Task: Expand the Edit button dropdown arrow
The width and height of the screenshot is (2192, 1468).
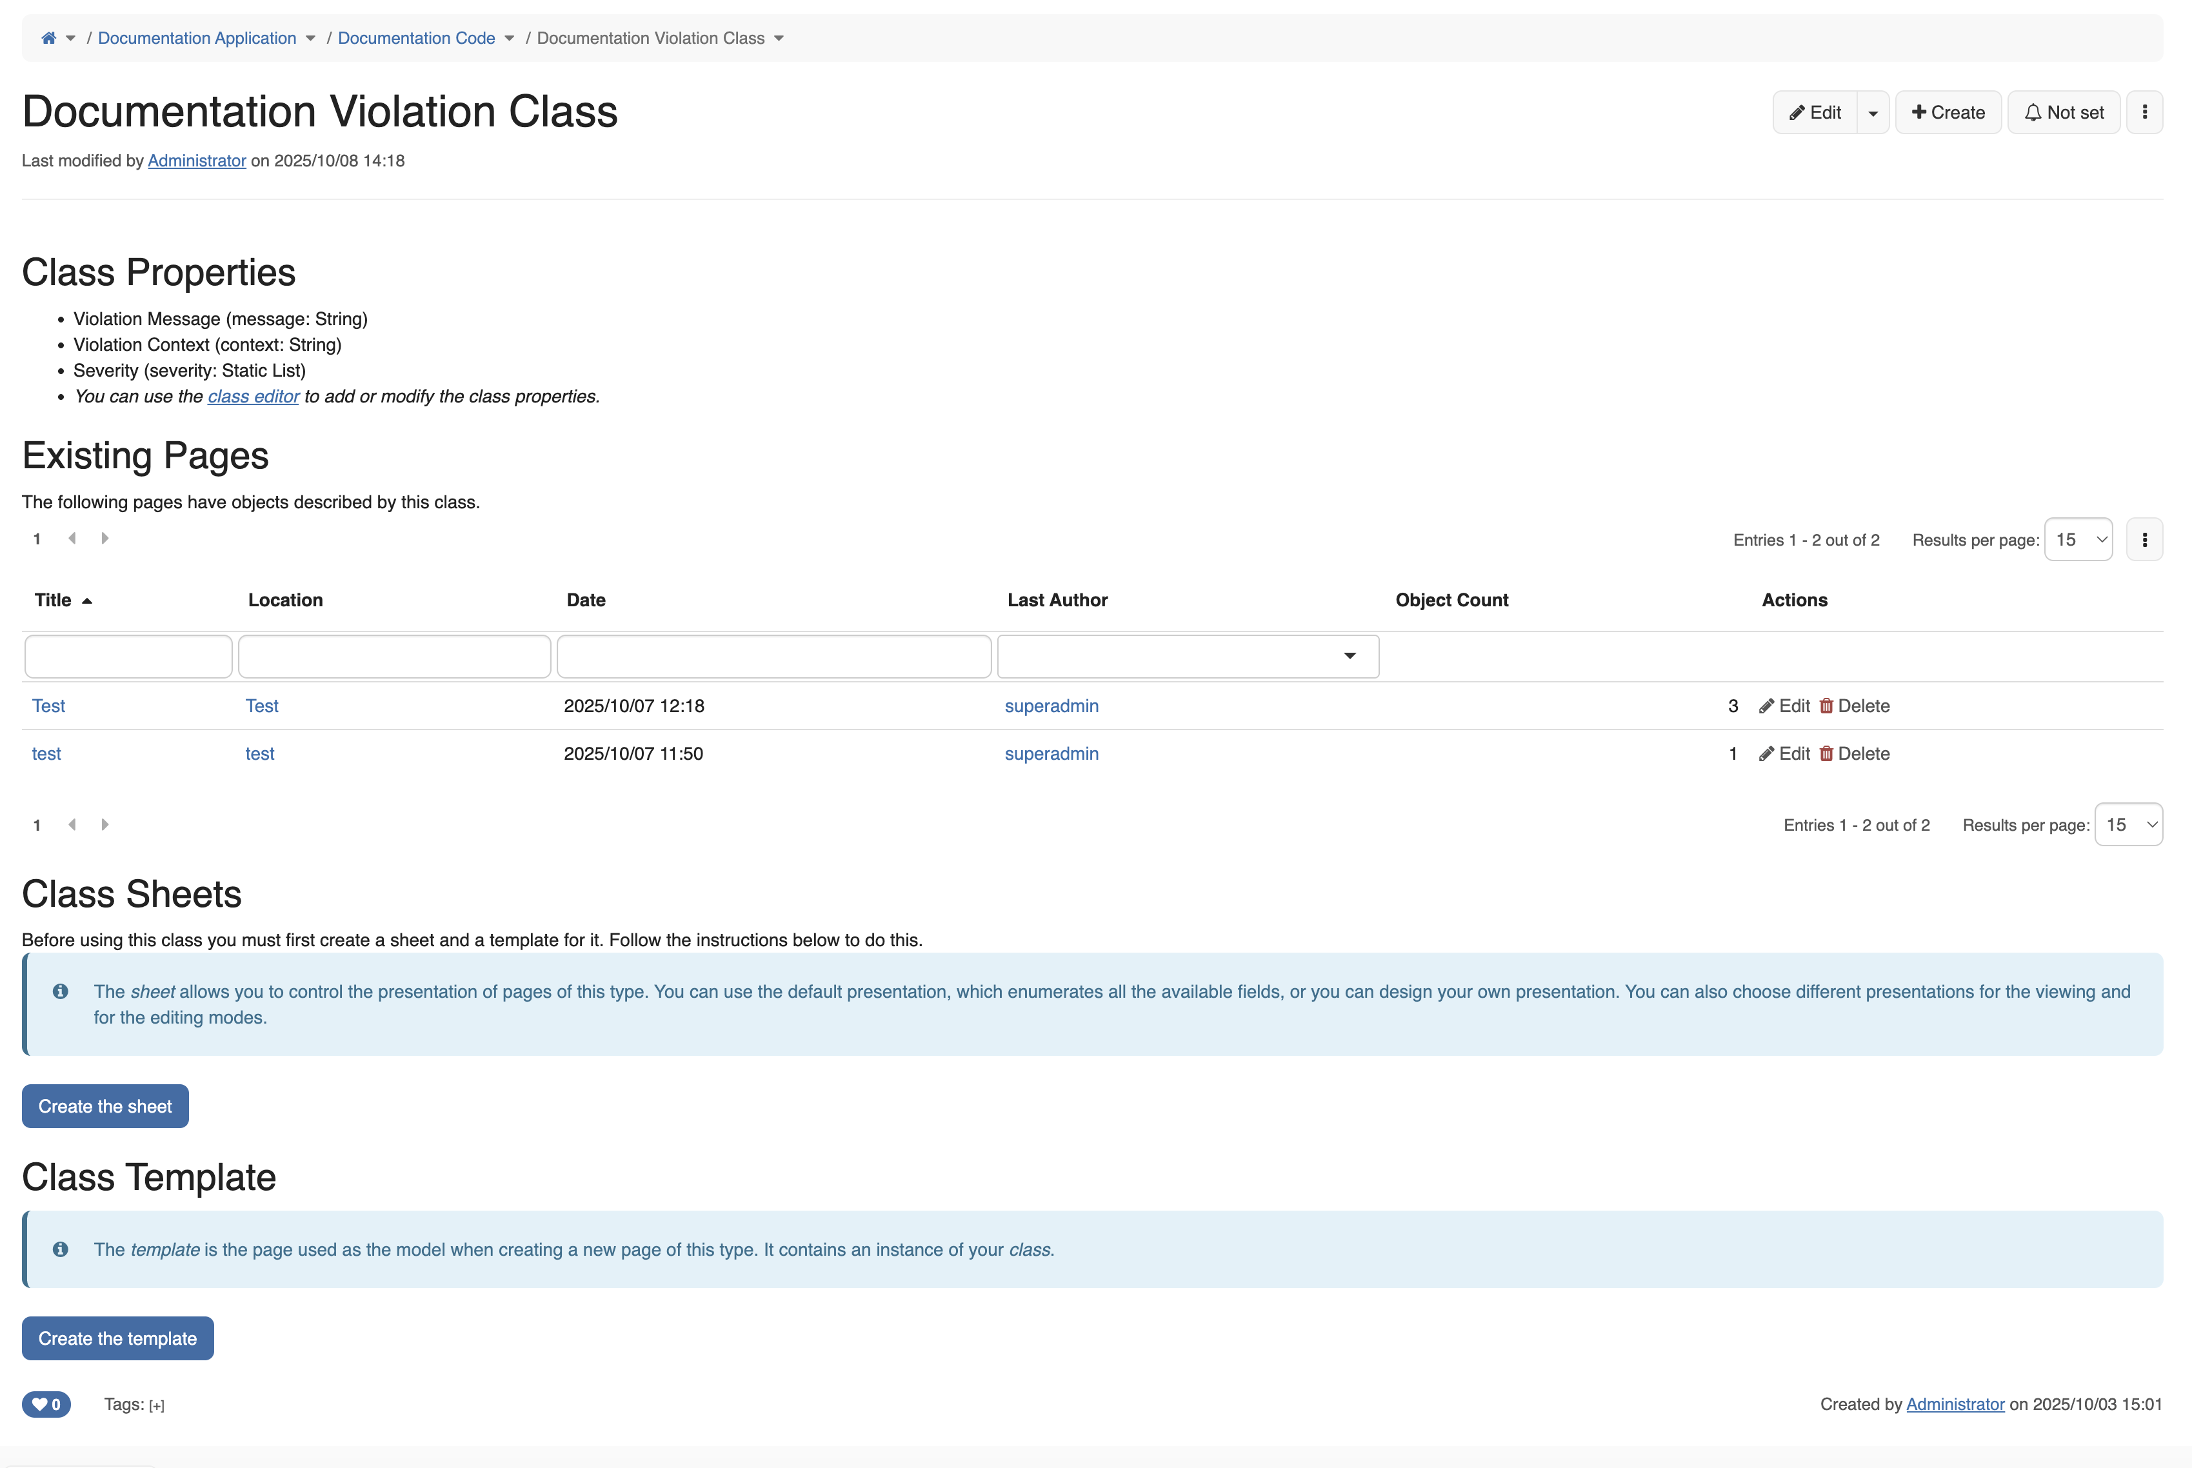Action: coord(1872,114)
